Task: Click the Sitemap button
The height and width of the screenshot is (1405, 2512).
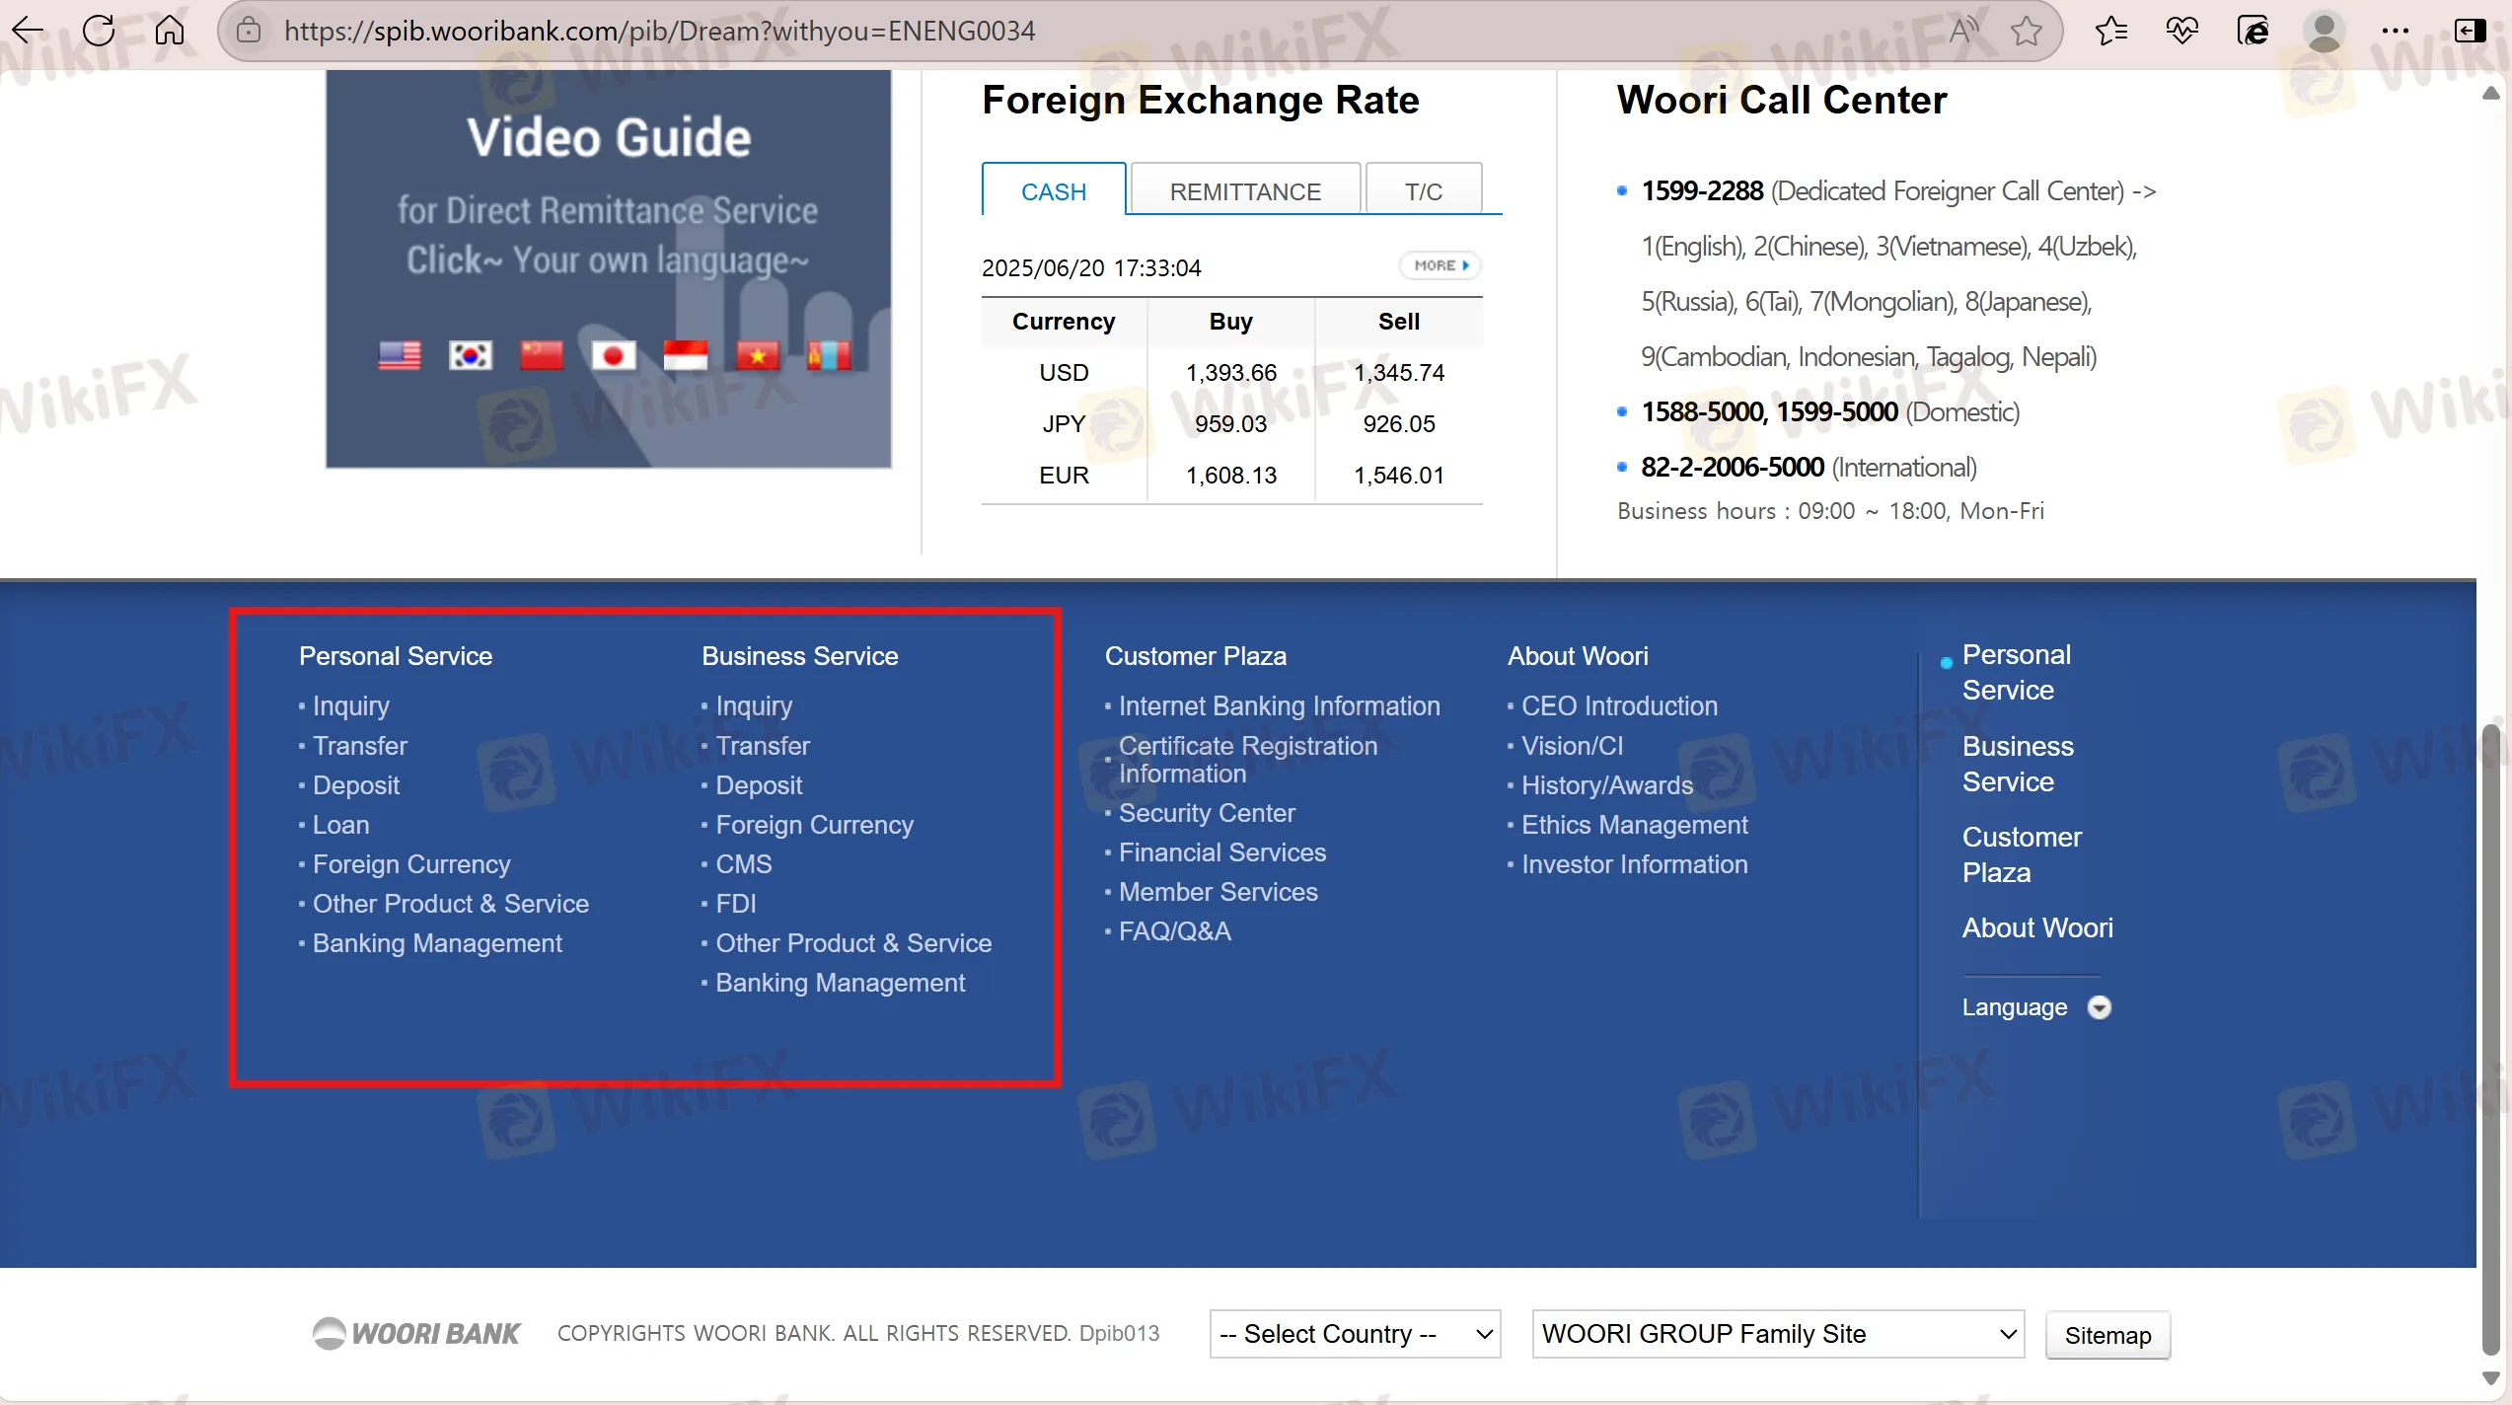Action: coord(2107,1335)
